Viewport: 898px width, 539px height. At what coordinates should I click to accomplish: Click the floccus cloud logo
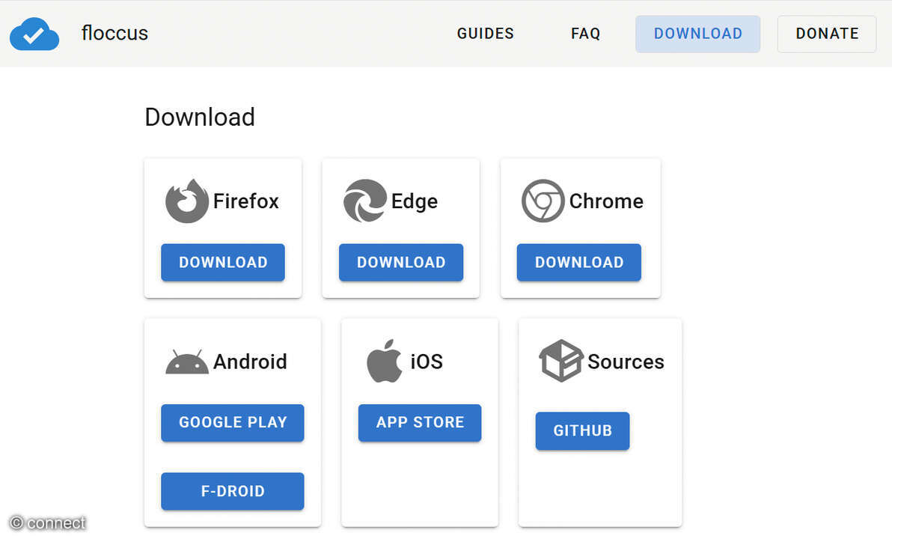point(34,34)
